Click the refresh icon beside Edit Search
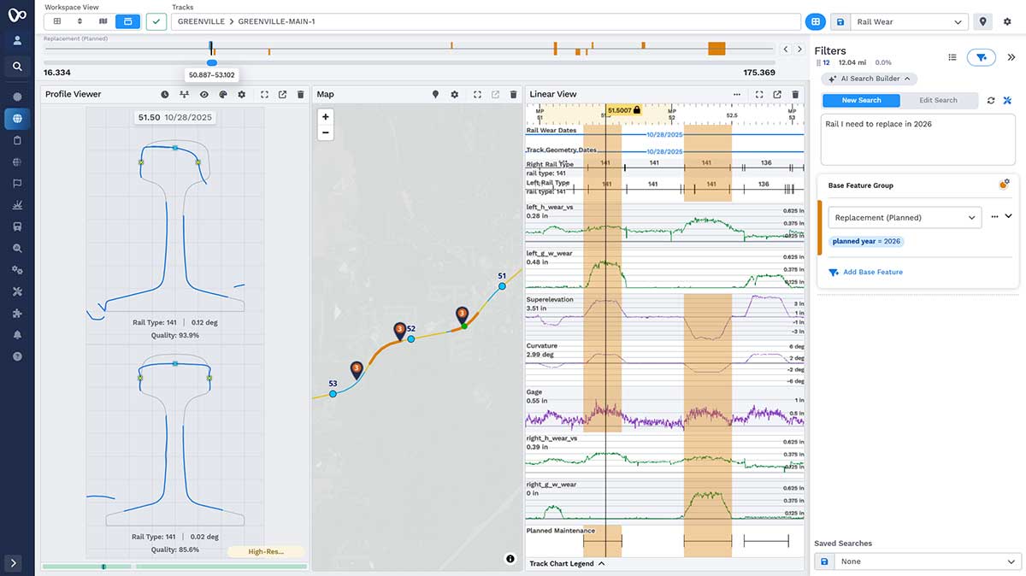 pyautogui.click(x=991, y=101)
